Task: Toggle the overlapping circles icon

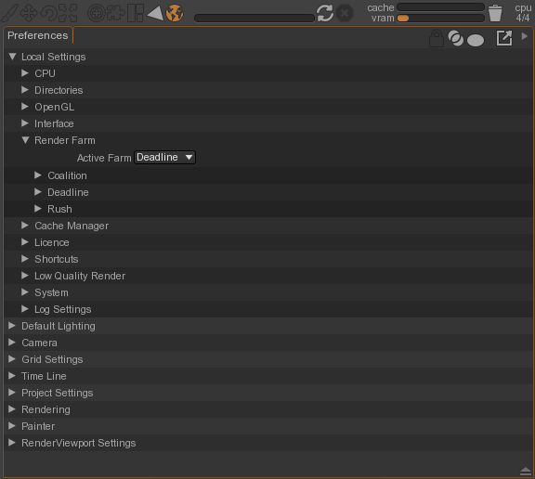Action: pos(455,38)
